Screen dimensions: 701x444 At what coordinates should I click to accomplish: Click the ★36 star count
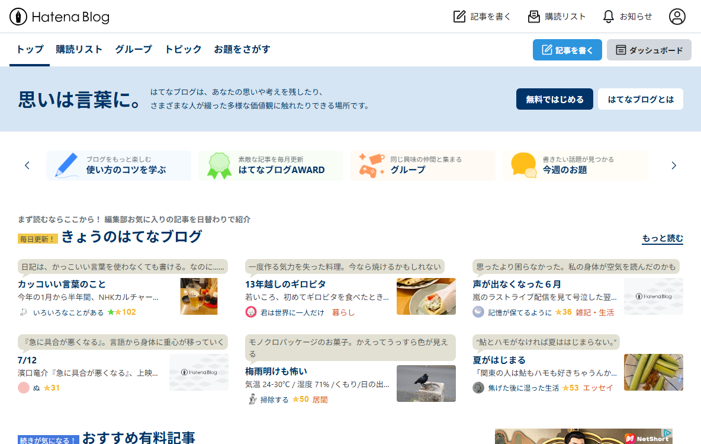[x=563, y=312]
